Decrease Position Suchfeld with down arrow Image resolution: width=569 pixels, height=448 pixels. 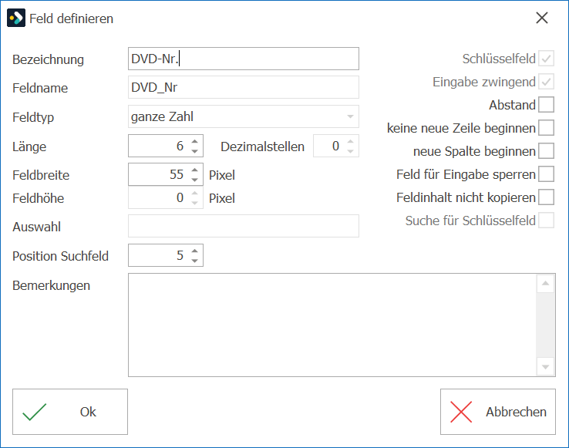(x=195, y=261)
